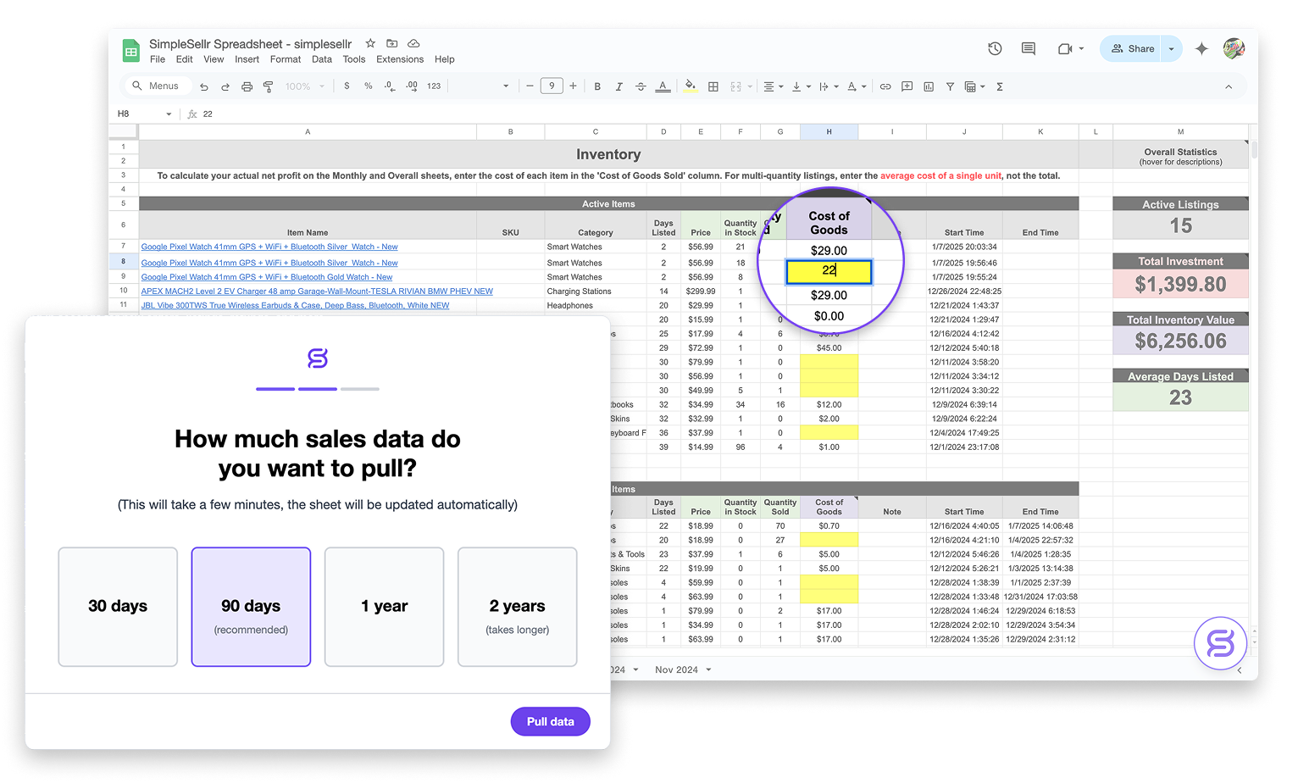Click the move to folder icon

(x=391, y=43)
